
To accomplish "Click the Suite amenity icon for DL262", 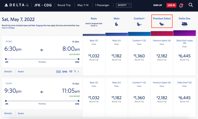I will [58, 72].
